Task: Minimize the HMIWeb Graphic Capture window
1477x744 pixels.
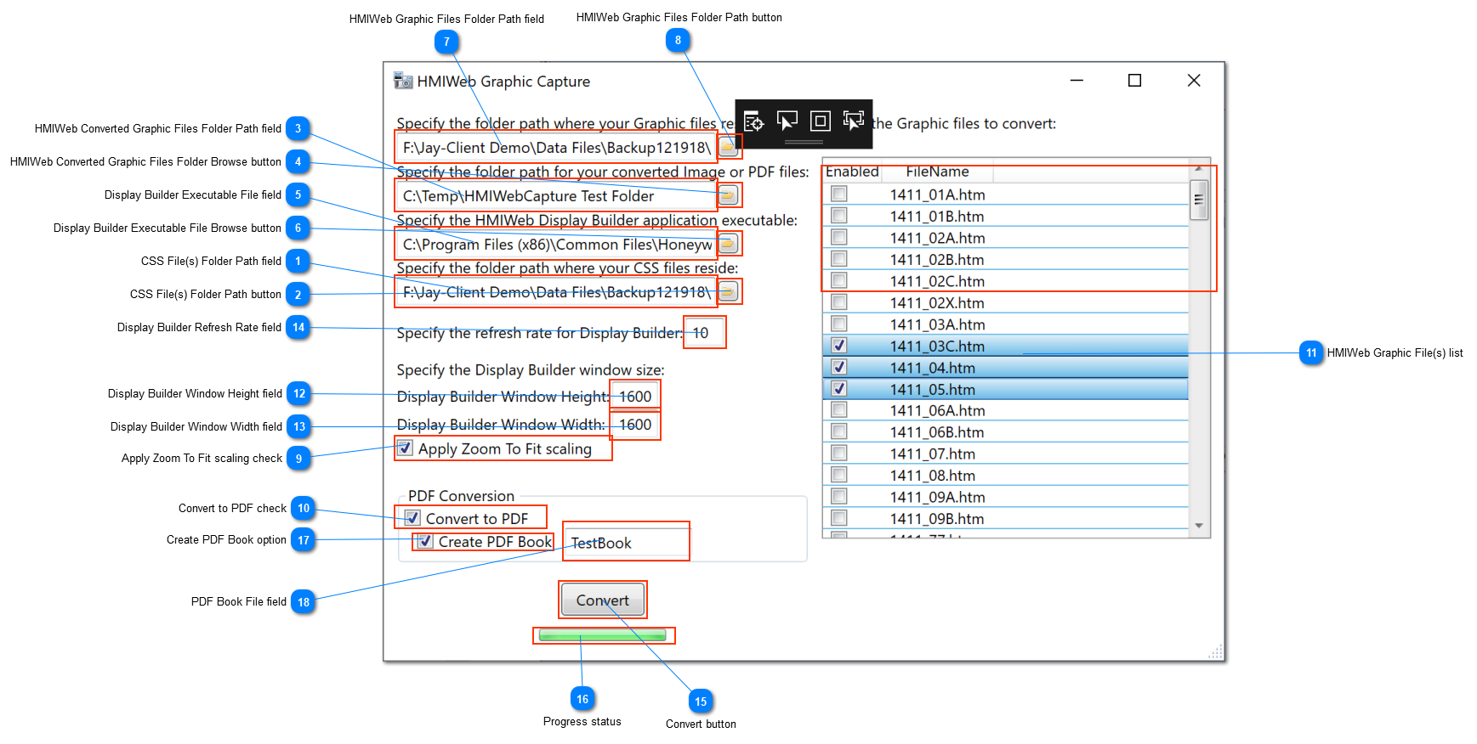Action: click(x=1077, y=80)
